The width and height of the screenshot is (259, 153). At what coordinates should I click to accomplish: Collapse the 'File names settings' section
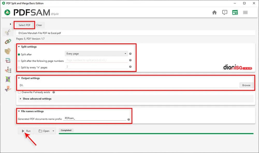coord(19,111)
